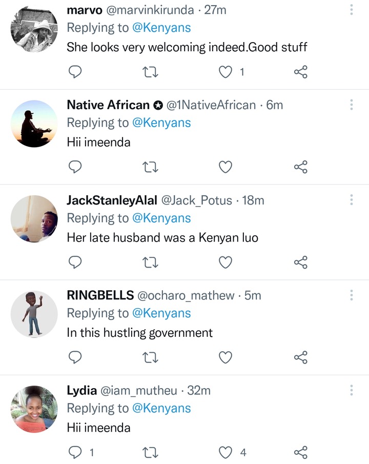Reply to JackStanleyAlal's tweet

pyautogui.click(x=75, y=263)
